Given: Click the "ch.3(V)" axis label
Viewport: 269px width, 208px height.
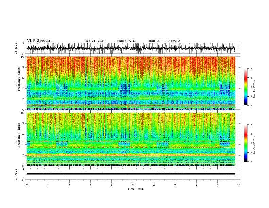Looking at the screenshot, I should [x=16, y=174].
